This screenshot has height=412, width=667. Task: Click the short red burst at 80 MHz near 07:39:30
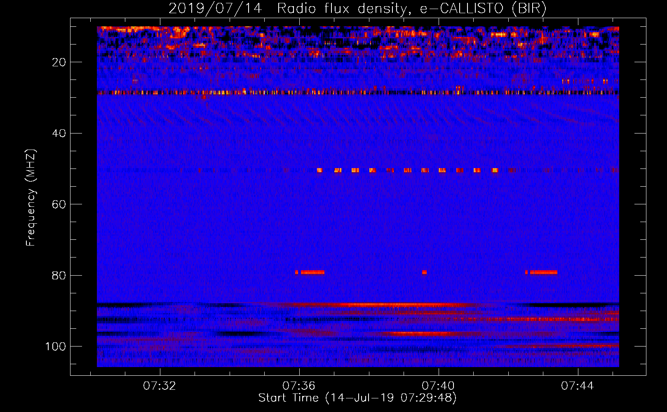point(424,272)
